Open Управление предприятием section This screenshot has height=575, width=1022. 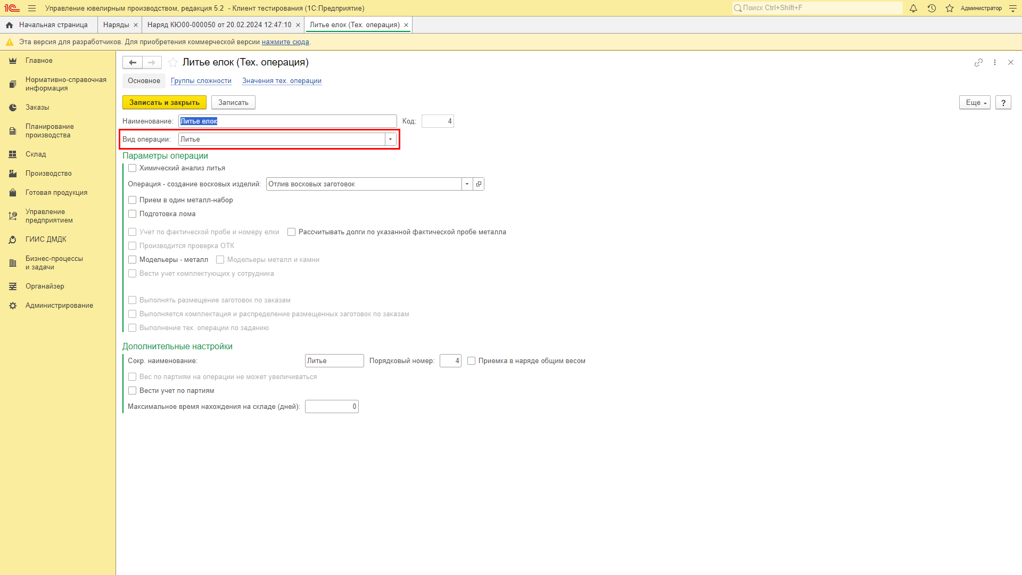click(x=57, y=216)
